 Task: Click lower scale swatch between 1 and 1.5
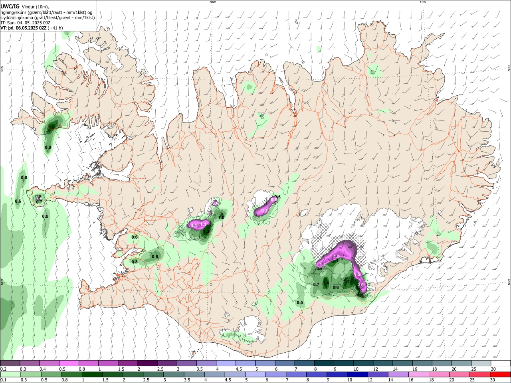coord(93,374)
